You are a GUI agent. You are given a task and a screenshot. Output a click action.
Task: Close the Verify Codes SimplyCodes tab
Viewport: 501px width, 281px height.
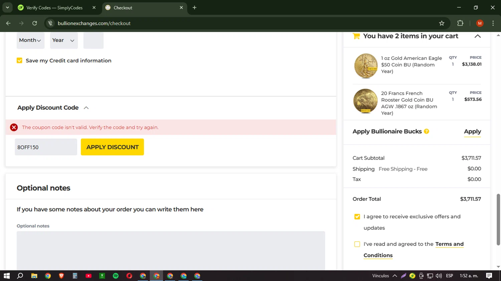[94, 8]
